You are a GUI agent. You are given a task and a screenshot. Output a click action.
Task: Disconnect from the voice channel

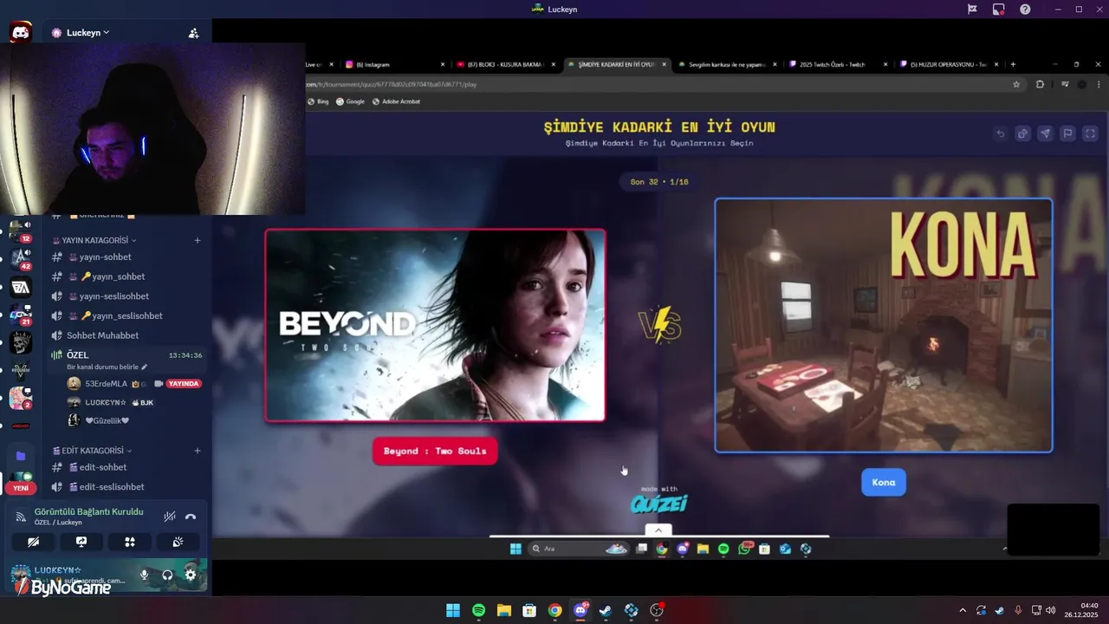click(191, 517)
